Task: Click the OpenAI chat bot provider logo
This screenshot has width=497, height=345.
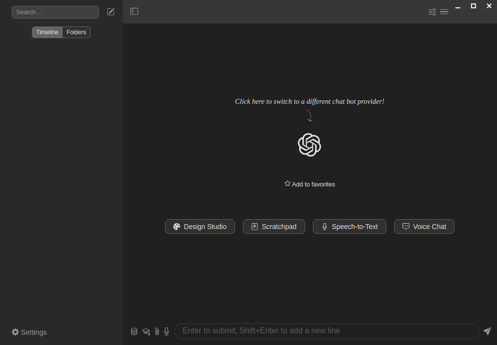Action: [x=309, y=145]
